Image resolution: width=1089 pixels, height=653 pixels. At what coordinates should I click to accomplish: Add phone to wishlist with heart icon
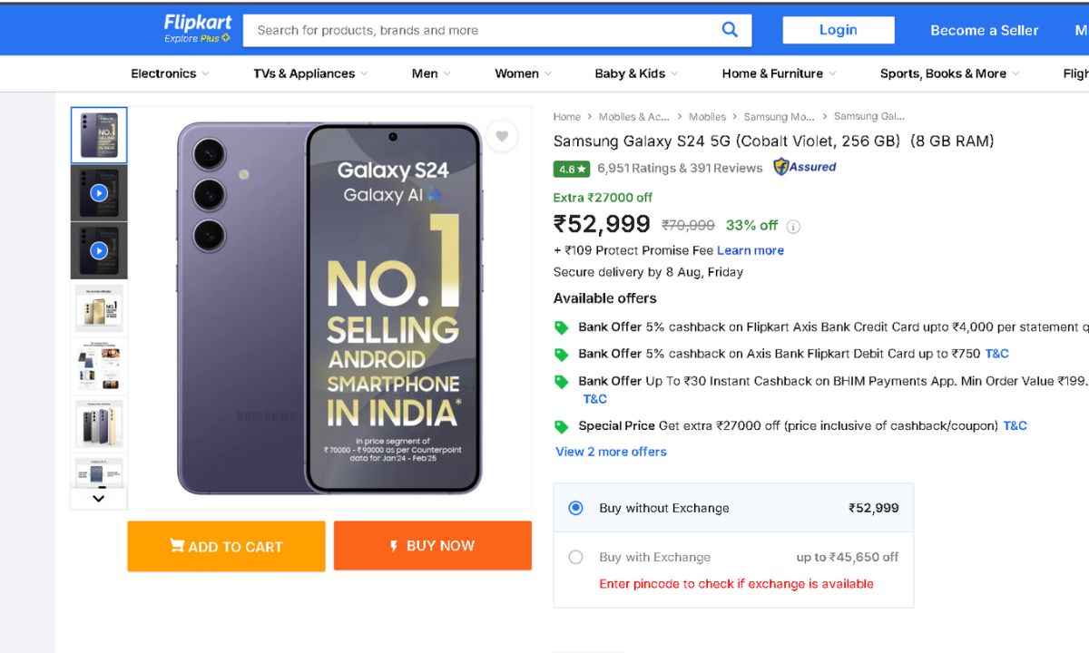(501, 137)
